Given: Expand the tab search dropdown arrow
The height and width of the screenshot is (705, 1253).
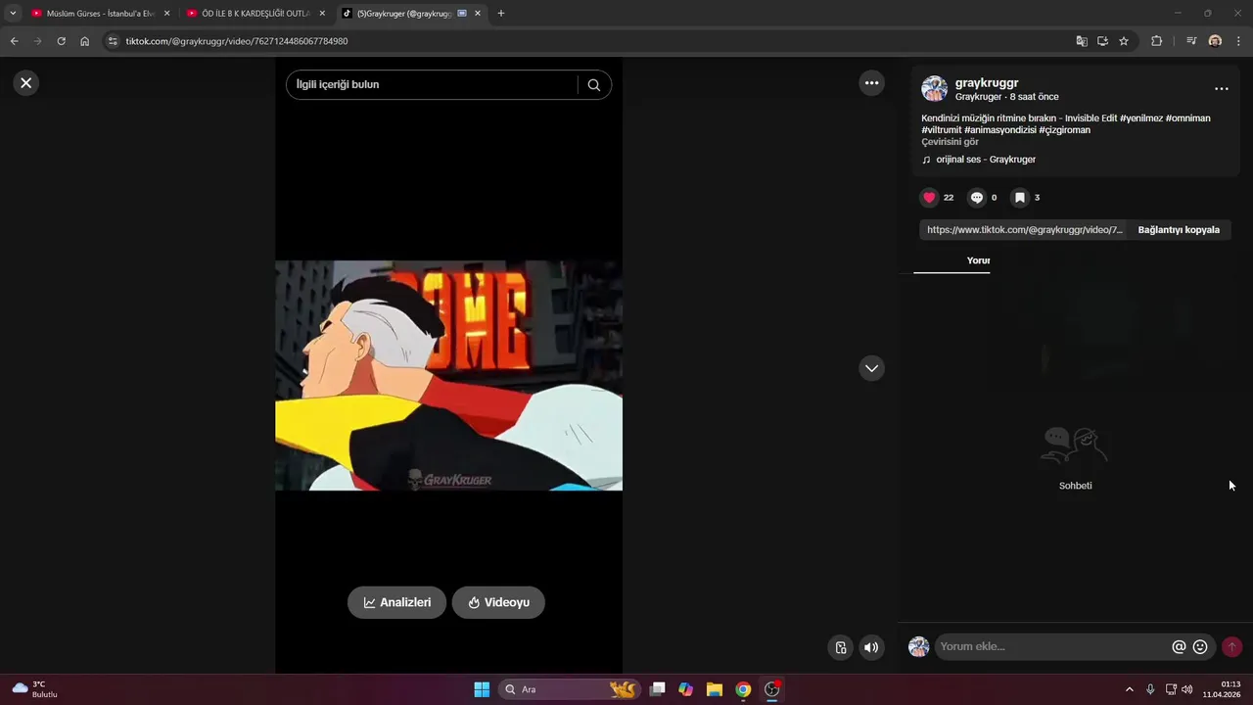Looking at the screenshot, I should pyautogui.click(x=13, y=14).
